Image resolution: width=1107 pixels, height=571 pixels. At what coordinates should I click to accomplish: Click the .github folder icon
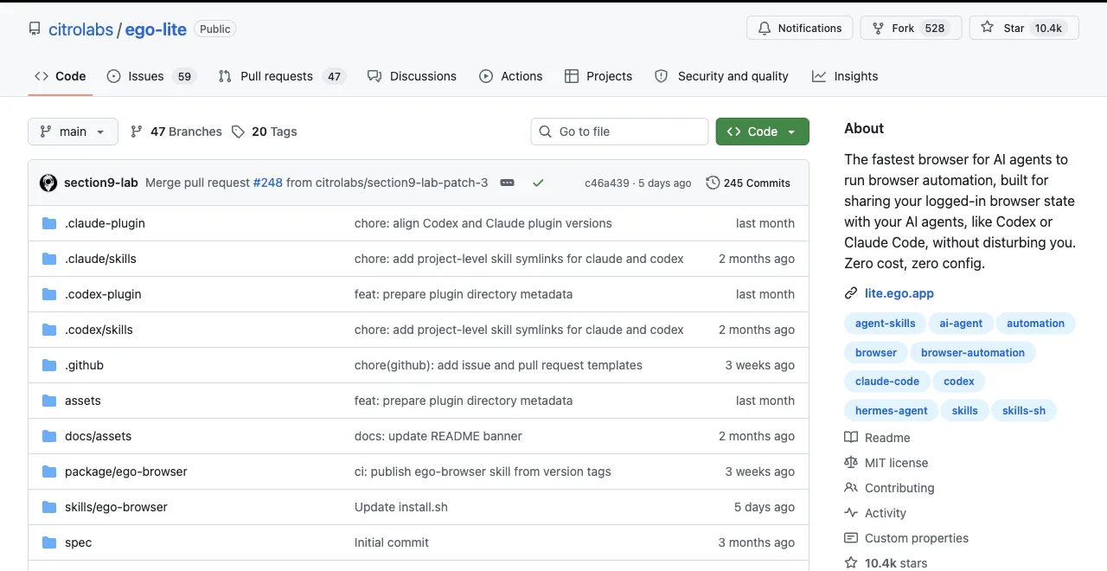point(49,365)
